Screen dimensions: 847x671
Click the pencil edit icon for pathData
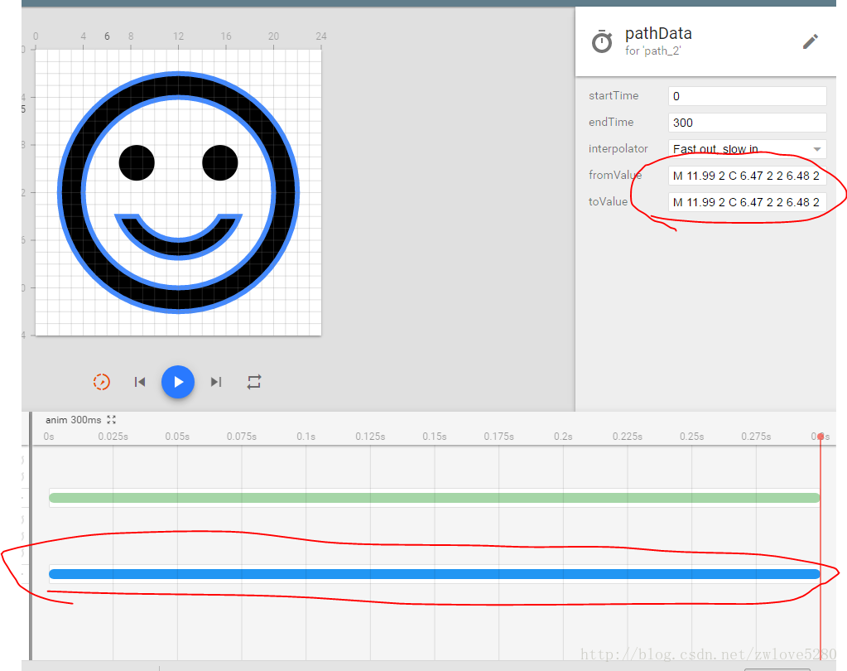coord(811,41)
